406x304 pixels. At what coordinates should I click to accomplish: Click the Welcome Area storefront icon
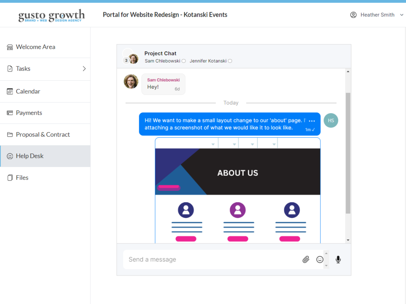[10, 47]
